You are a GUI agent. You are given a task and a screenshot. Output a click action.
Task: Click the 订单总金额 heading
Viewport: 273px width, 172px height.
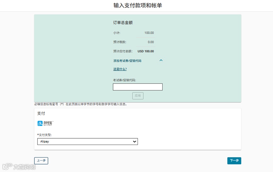coord(123,23)
